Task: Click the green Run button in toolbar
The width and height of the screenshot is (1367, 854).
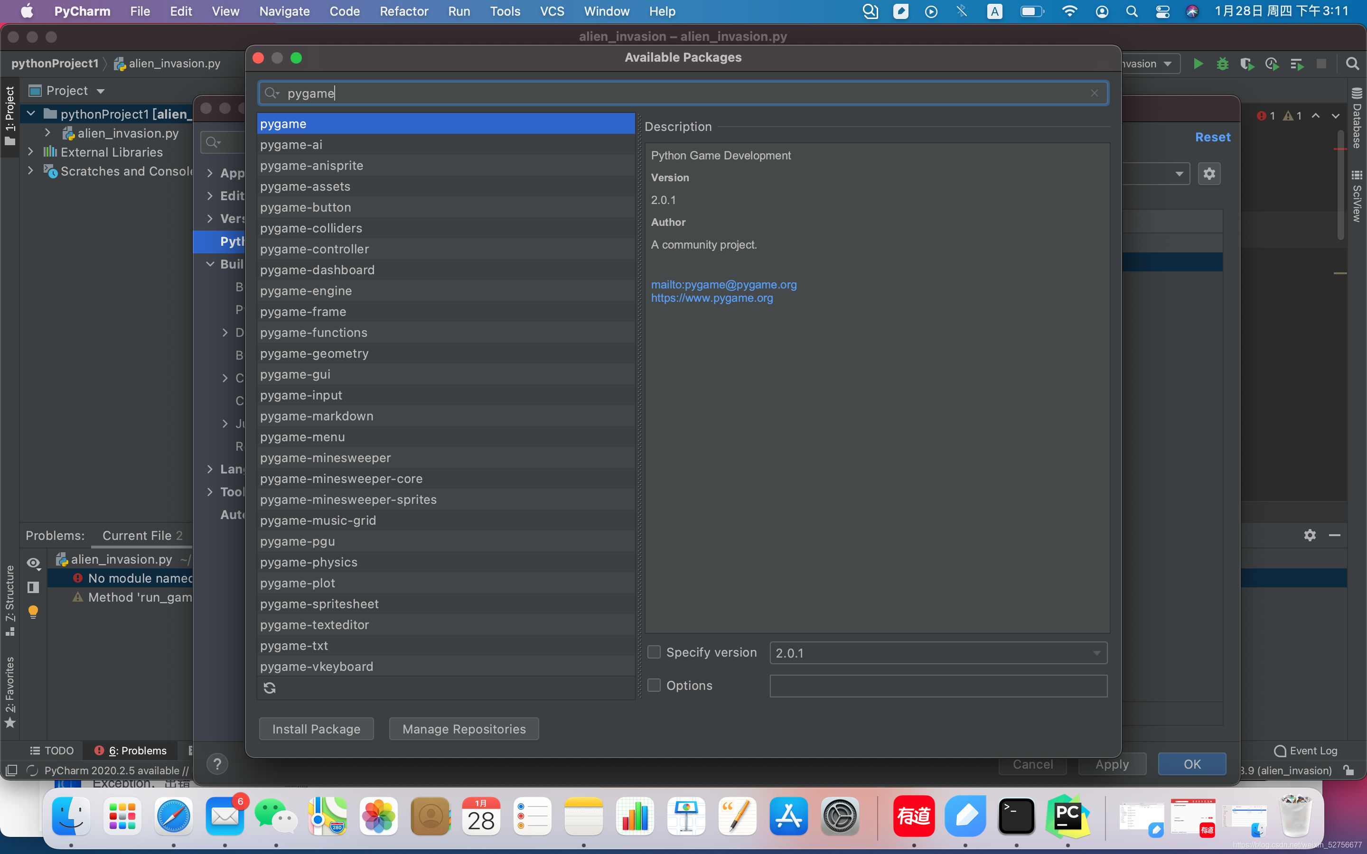Action: [1198, 64]
